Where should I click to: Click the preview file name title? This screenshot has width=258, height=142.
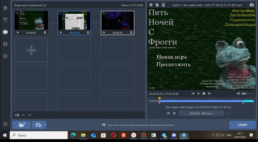click(207, 5)
